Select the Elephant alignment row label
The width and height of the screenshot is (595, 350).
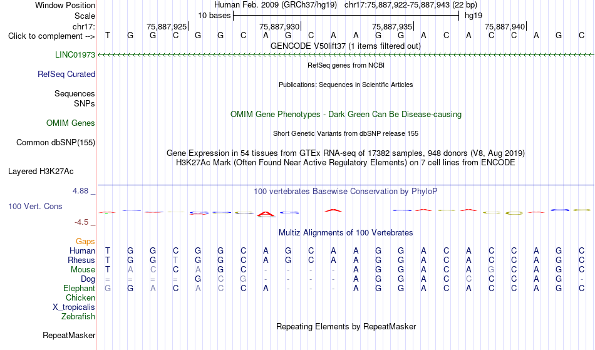(80, 288)
